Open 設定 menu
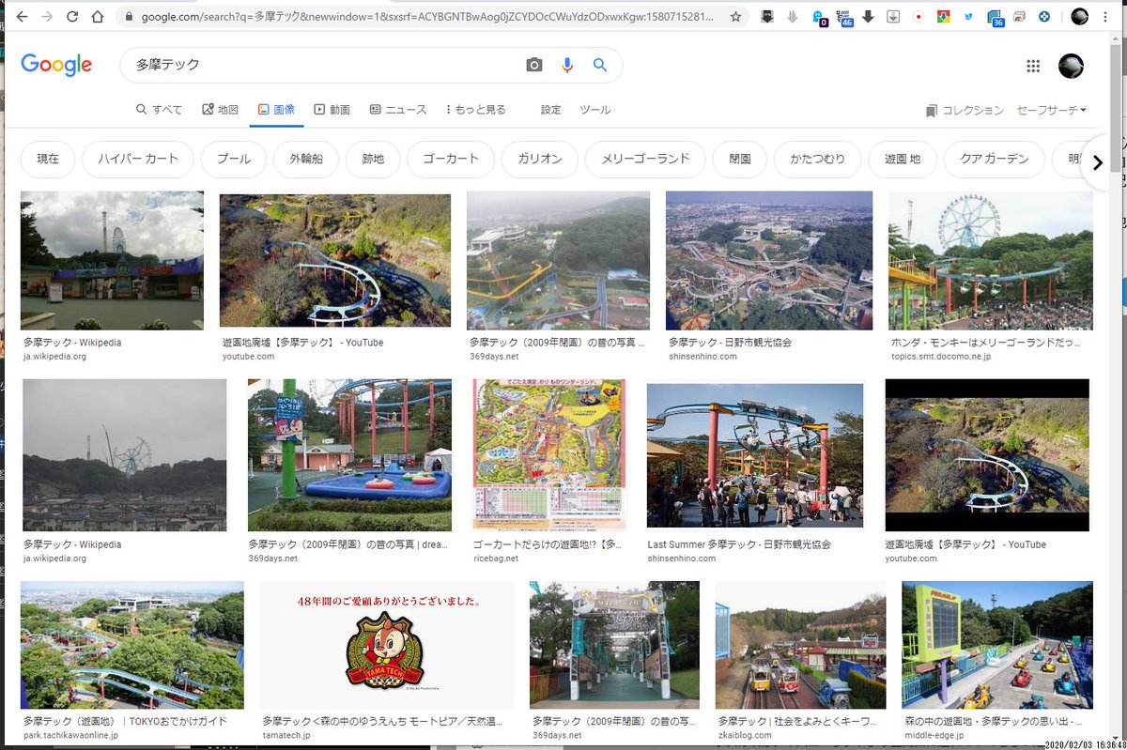The width and height of the screenshot is (1127, 750). coord(551,110)
